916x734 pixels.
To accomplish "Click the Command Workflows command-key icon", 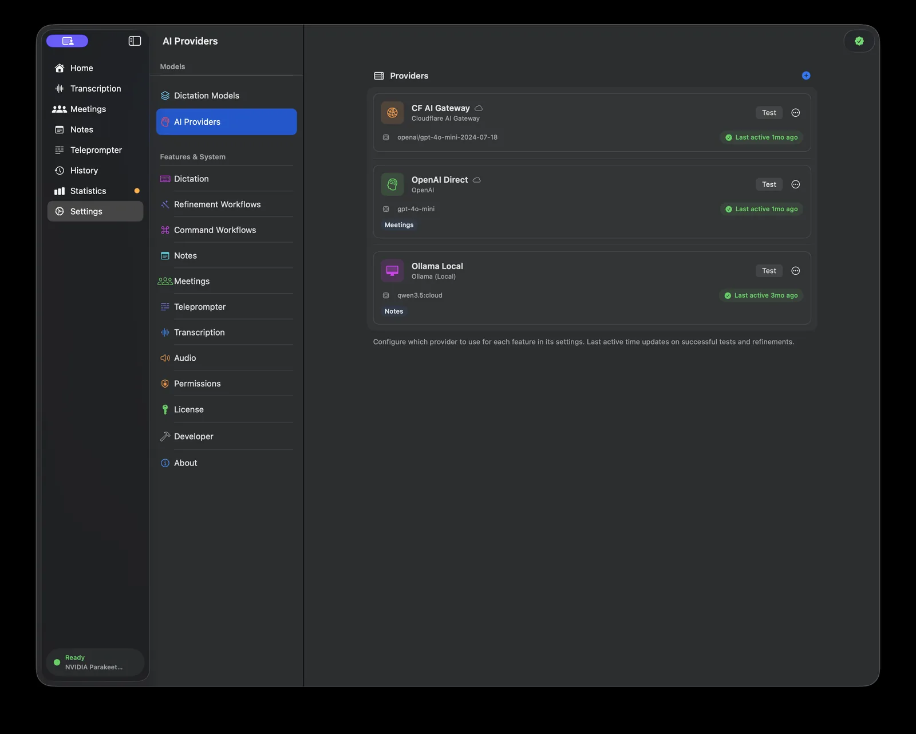I will [165, 230].
